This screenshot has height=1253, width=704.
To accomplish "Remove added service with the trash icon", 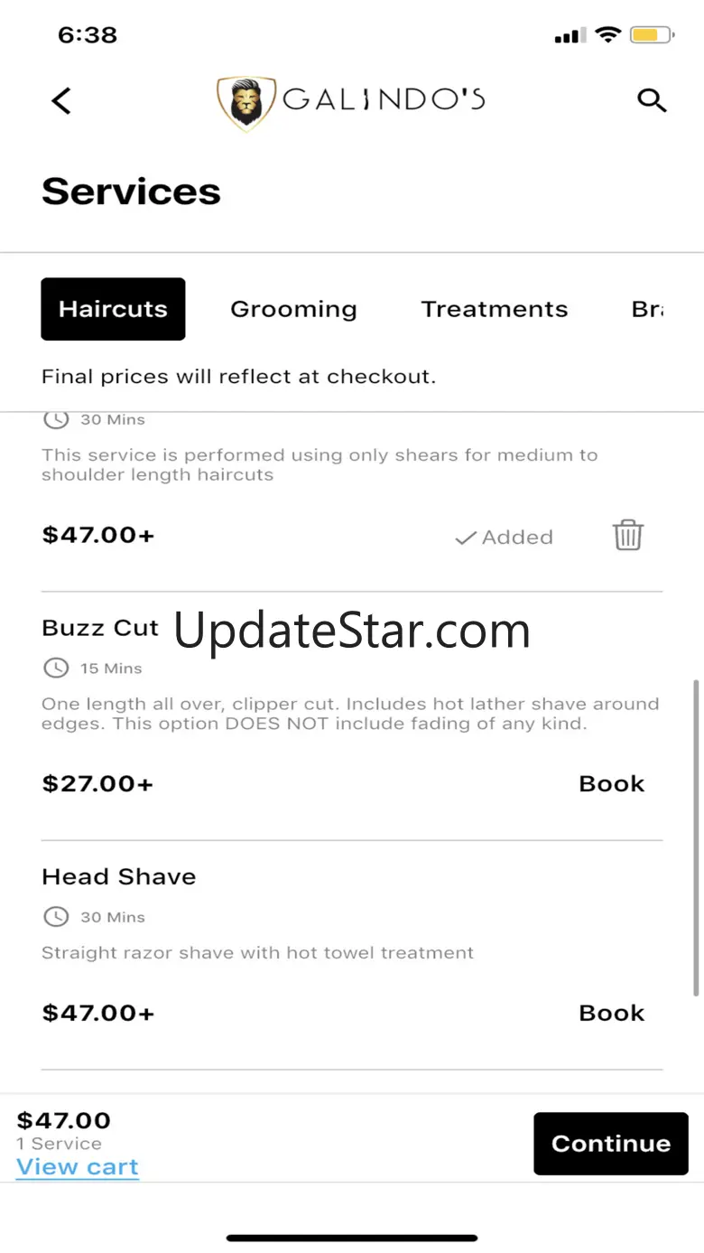I will pos(628,536).
